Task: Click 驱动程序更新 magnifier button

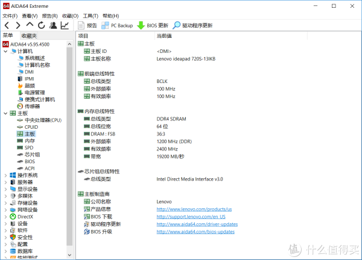Action: (192, 25)
